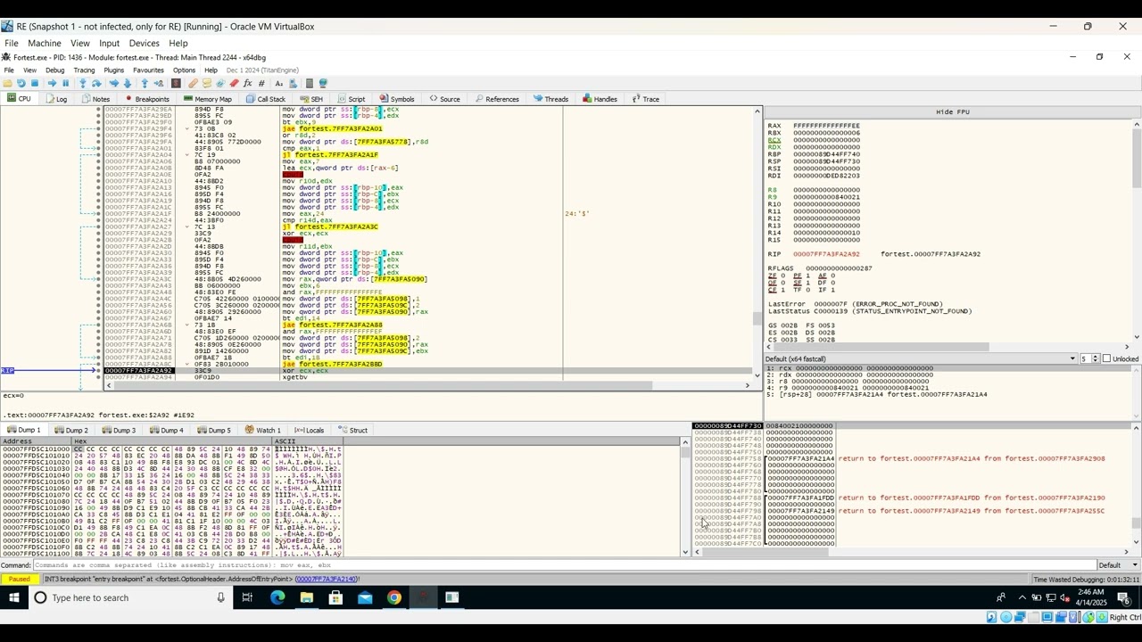This screenshot has height=642, width=1142.
Task: Click the Bookmarks red toolbar icon
Action: tap(234, 83)
